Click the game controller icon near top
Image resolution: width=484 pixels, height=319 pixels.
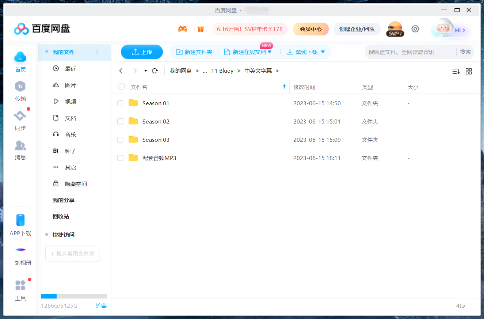(183, 29)
